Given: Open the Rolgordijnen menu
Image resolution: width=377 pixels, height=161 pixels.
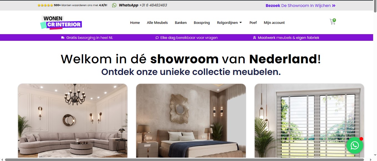Looking at the screenshot, I should pyautogui.click(x=227, y=23).
